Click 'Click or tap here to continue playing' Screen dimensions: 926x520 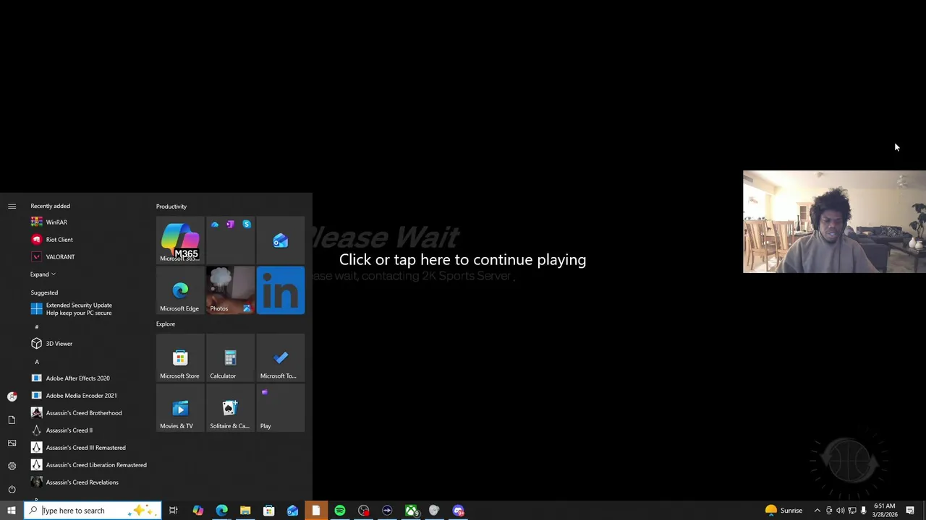point(462,260)
